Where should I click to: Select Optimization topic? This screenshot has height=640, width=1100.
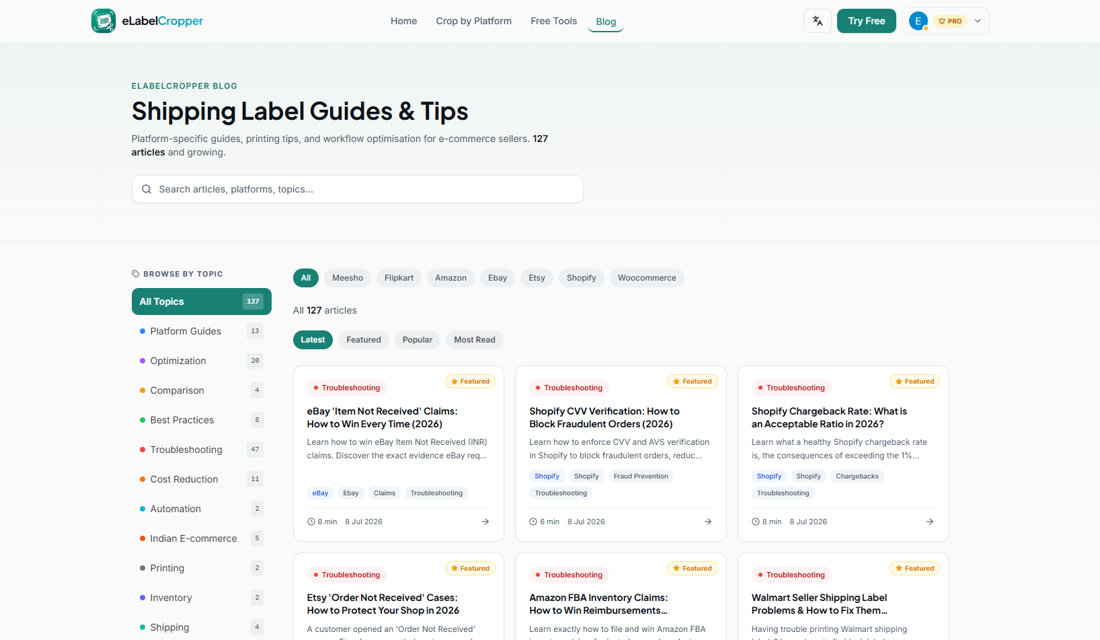point(202,361)
